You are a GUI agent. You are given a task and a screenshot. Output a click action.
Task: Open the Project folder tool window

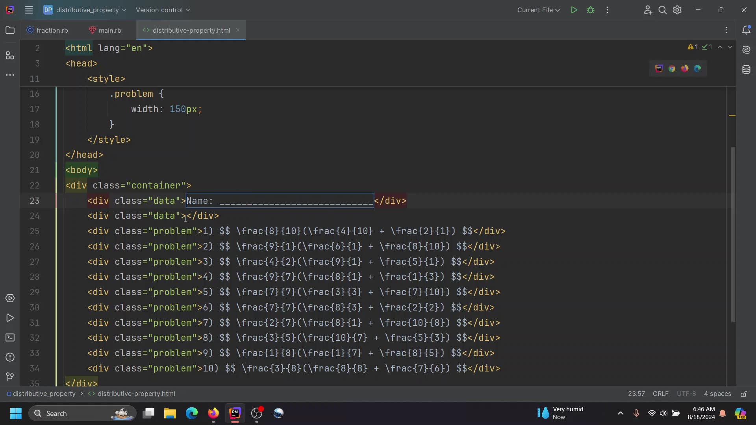click(10, 30)
